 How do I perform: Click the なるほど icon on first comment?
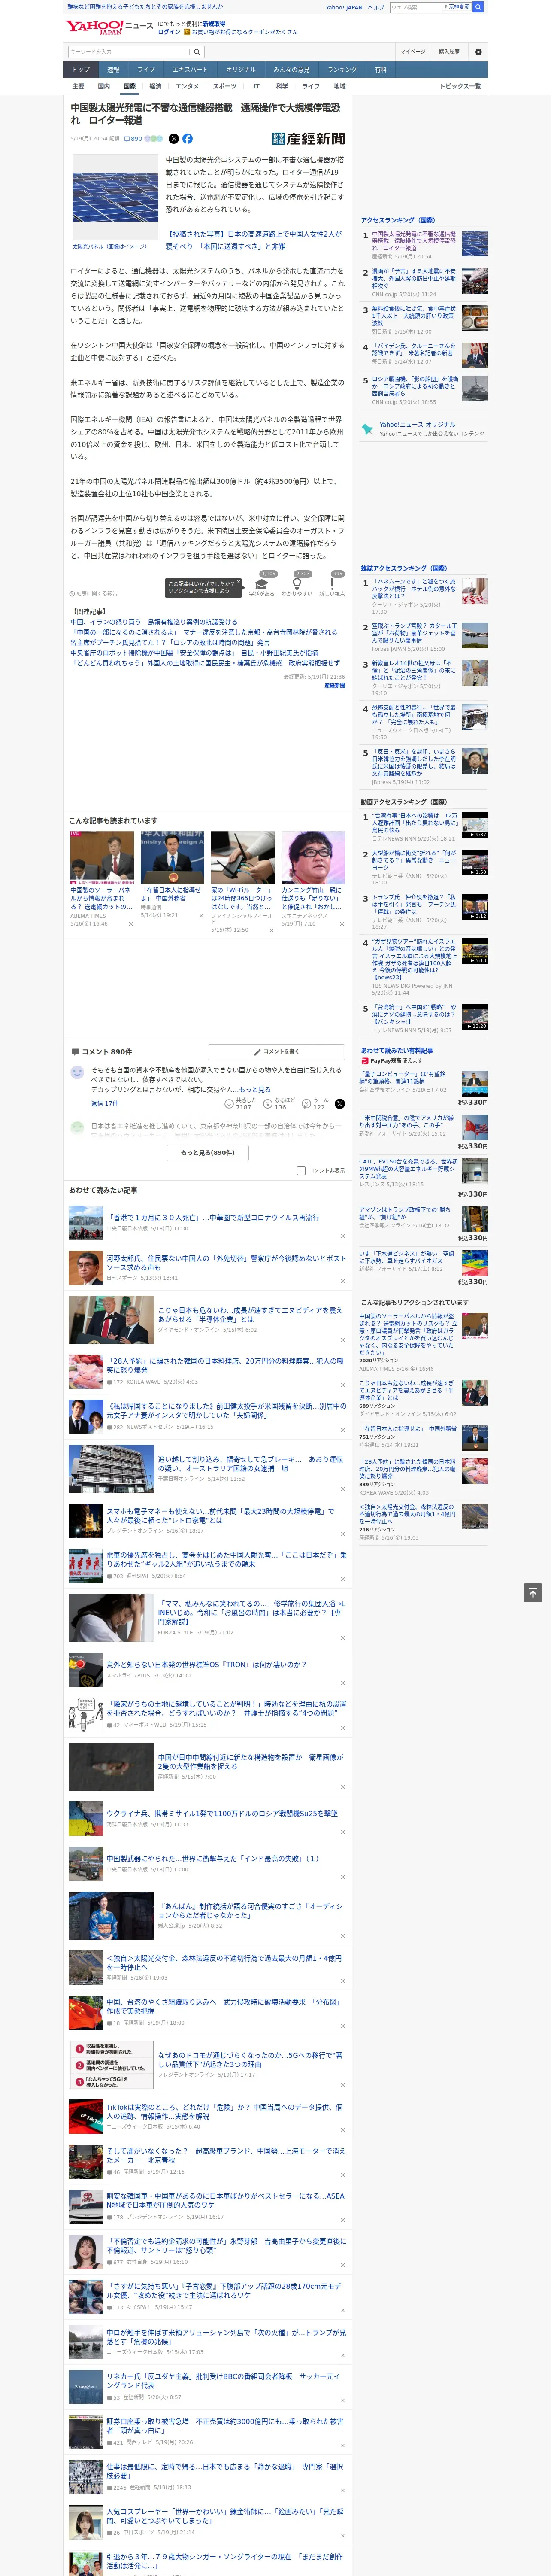268,1104
